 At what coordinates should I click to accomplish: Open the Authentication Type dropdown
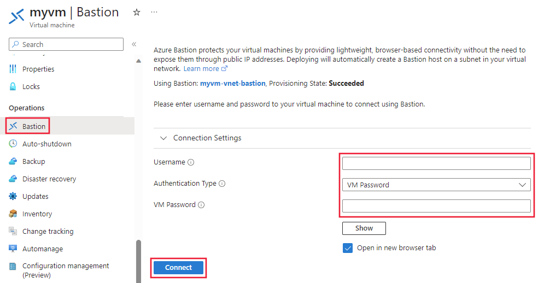[436, 185]
